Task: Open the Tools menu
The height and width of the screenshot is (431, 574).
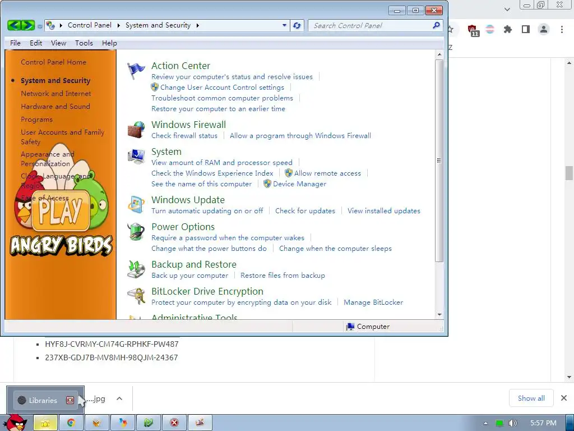Action: pos(84,43)
